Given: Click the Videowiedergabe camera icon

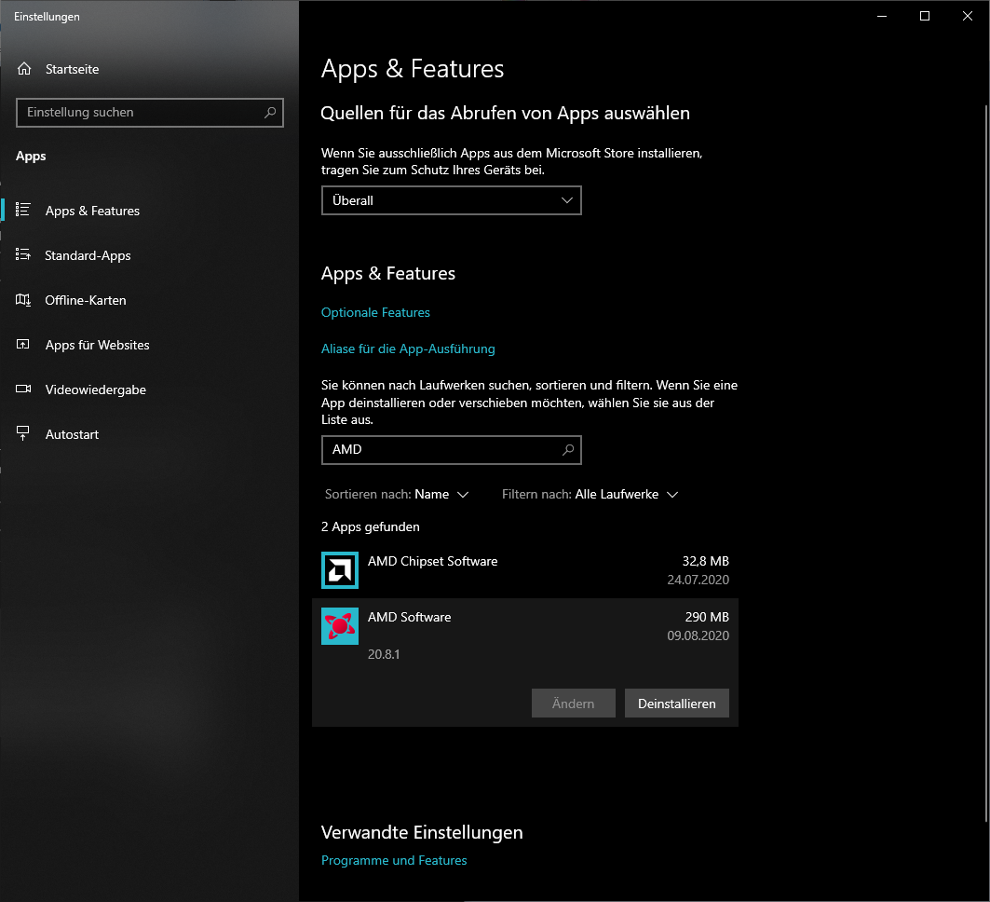Looking at the screenshot, I should tap(22, 389).
